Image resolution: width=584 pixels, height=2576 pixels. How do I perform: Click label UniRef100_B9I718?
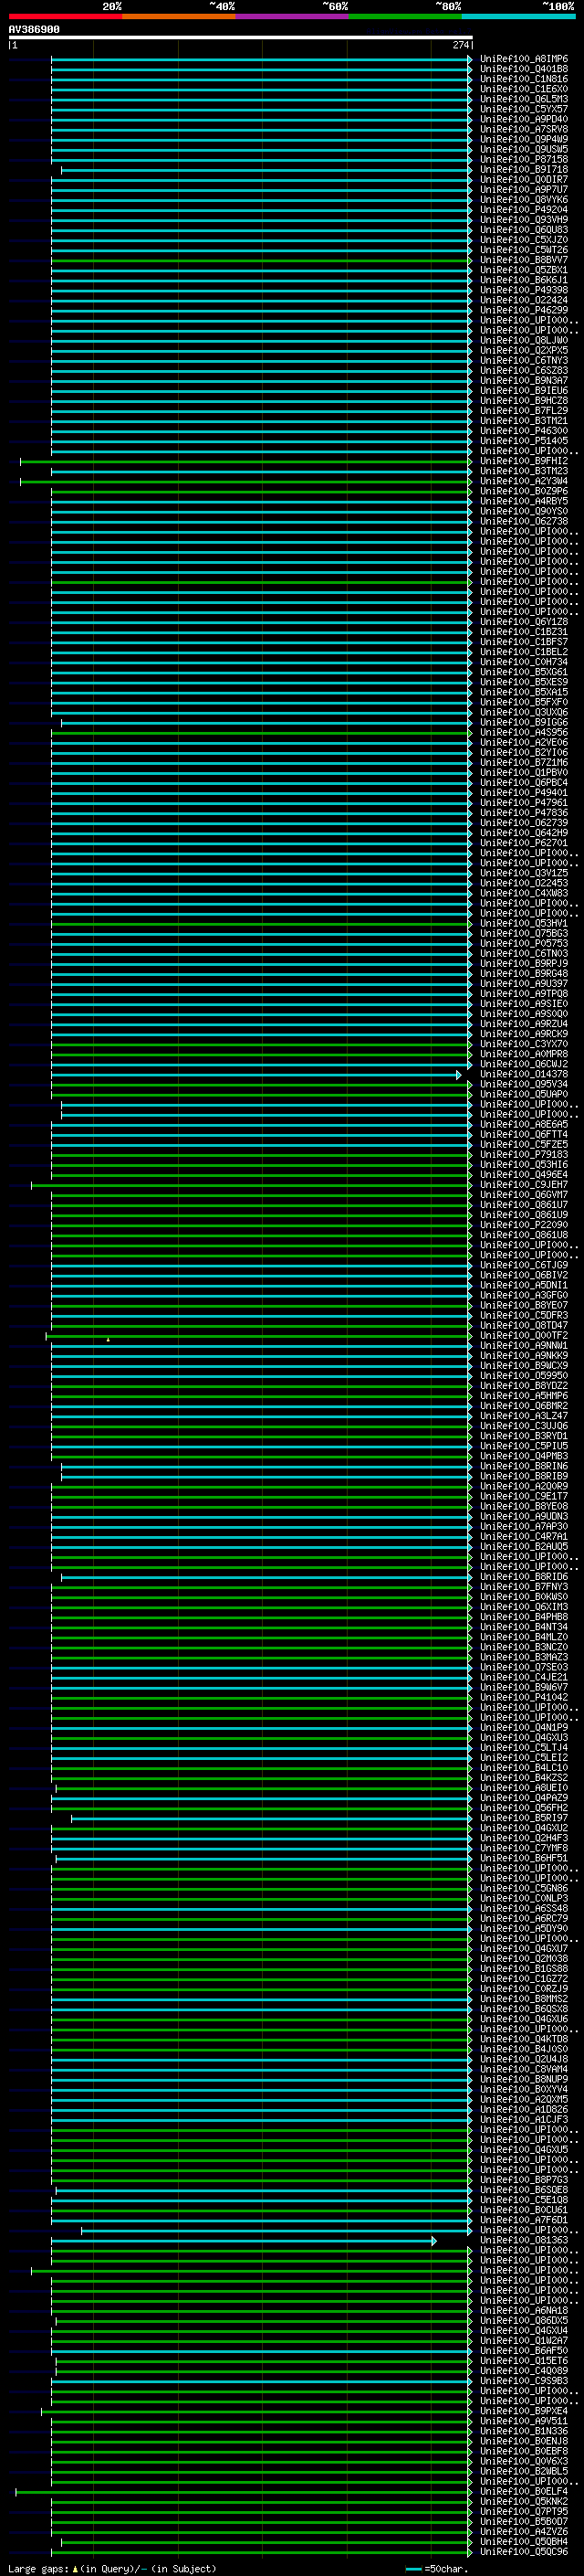(x=524, y=170)
